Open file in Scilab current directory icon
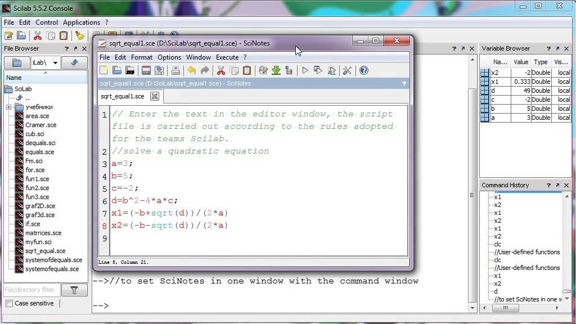576x324 pixels. [130, 70]
